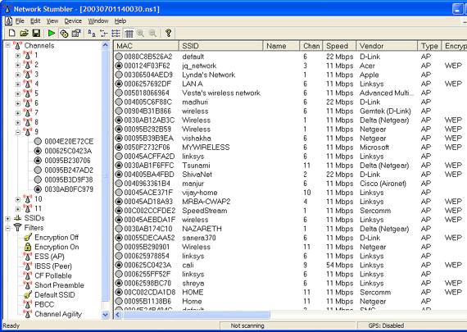Collapse the Filters tree node
The height and width of the screenshot is (332, 467).
point(7,228)
